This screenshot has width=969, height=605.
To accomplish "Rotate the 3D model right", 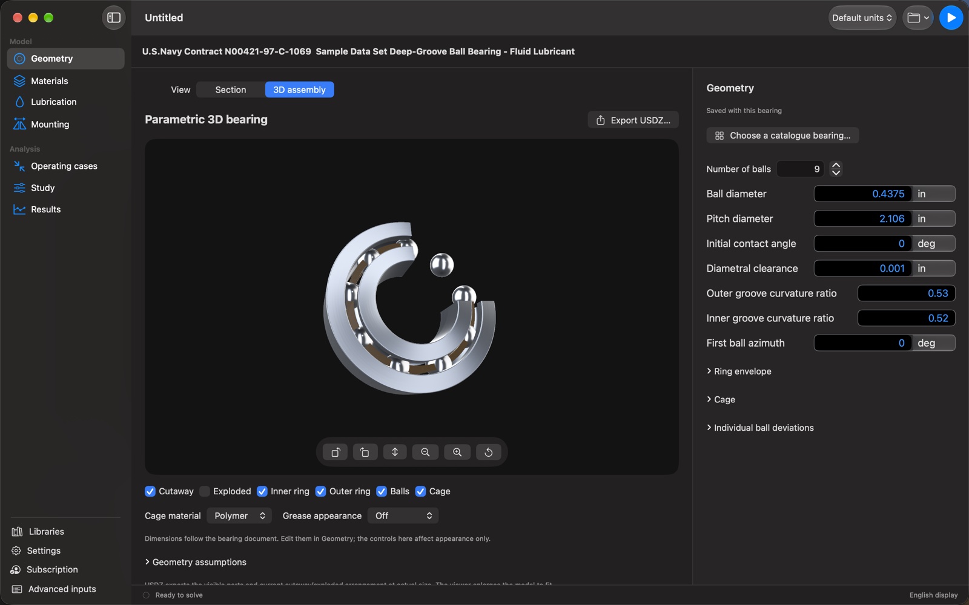I will (x=365, y=452).
